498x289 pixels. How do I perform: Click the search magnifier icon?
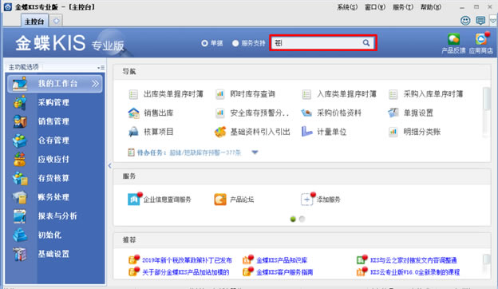366,43
